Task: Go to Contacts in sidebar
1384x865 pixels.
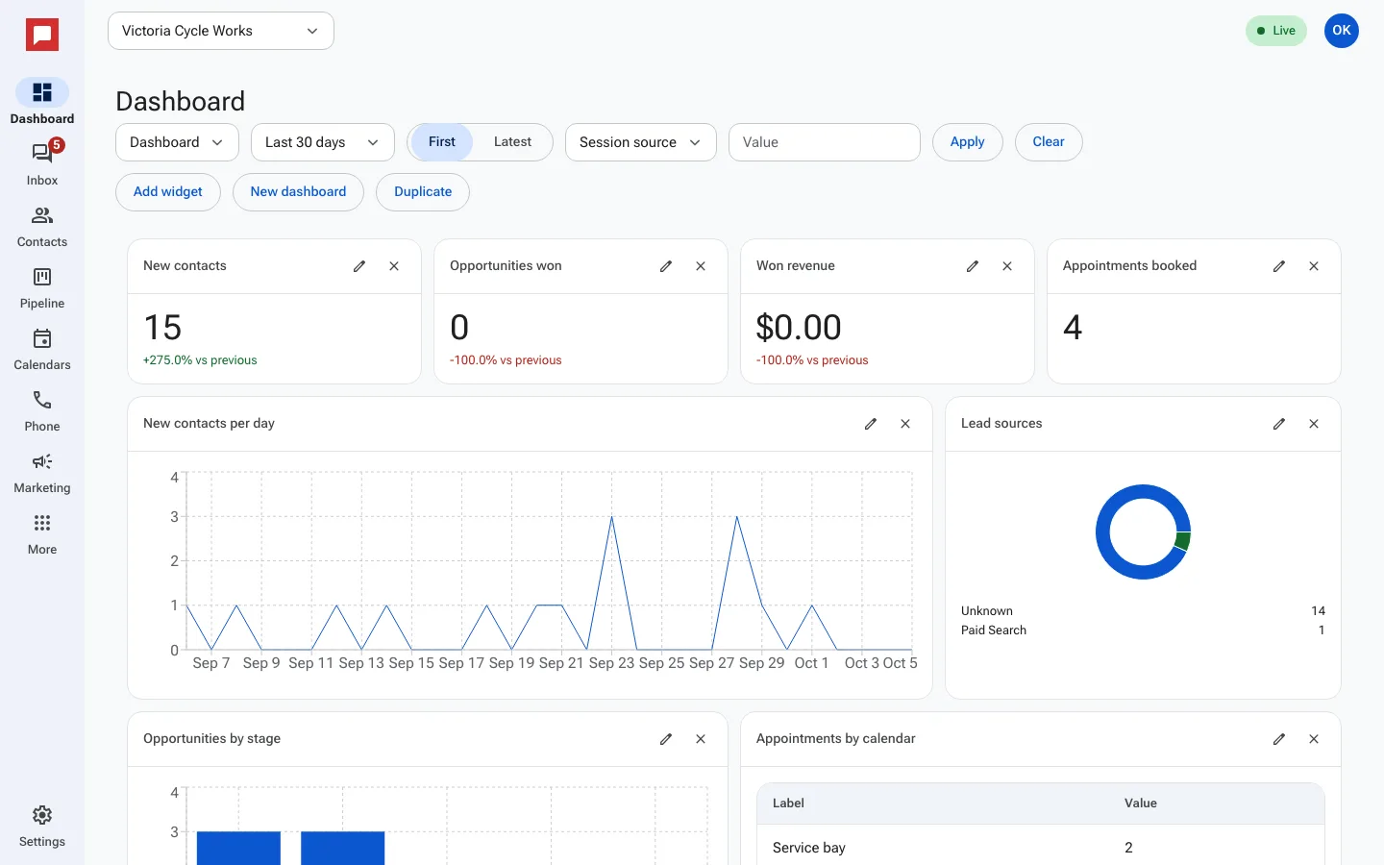Action: tap(42, 225)
